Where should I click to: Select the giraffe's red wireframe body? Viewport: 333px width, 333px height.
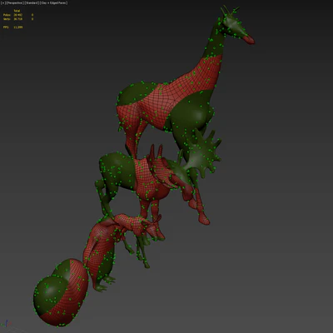pos(169,102)
